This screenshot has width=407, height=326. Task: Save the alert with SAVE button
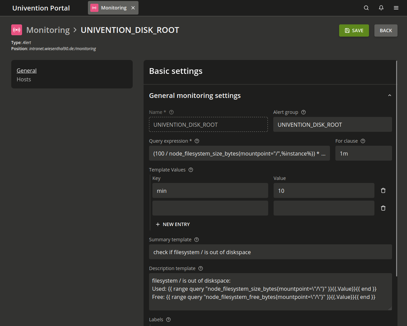(x=354, y=30)
